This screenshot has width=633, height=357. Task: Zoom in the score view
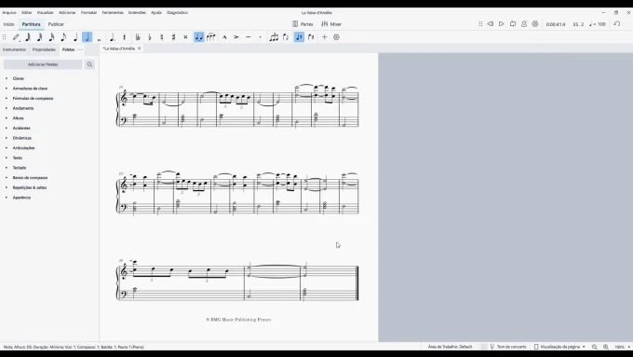tap(606, 347)
